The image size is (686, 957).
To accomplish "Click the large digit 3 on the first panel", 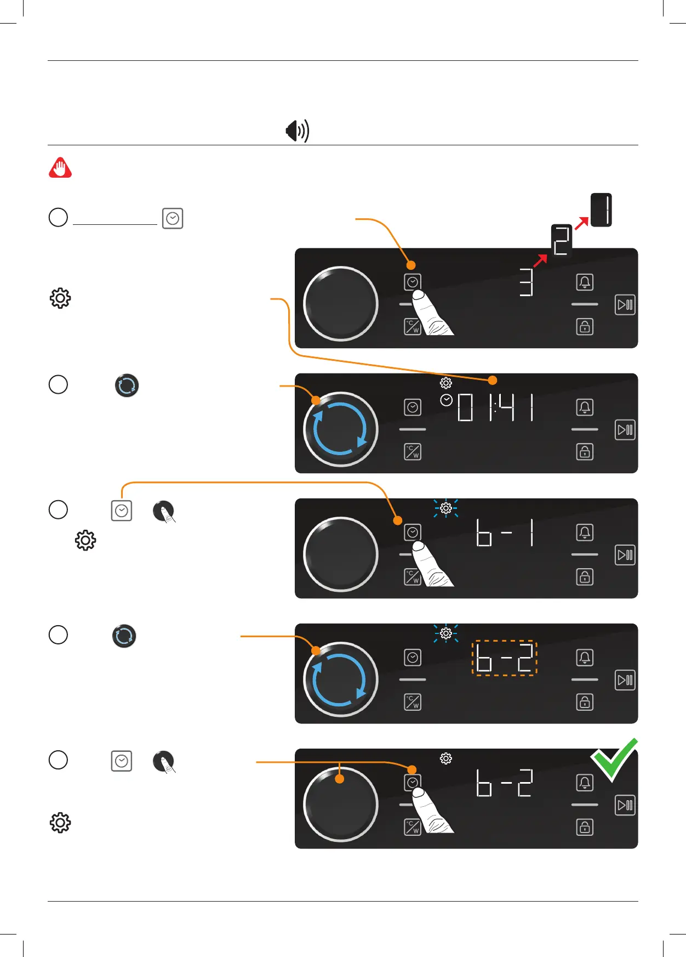I will pyautogui.click(x=526, y=282).
